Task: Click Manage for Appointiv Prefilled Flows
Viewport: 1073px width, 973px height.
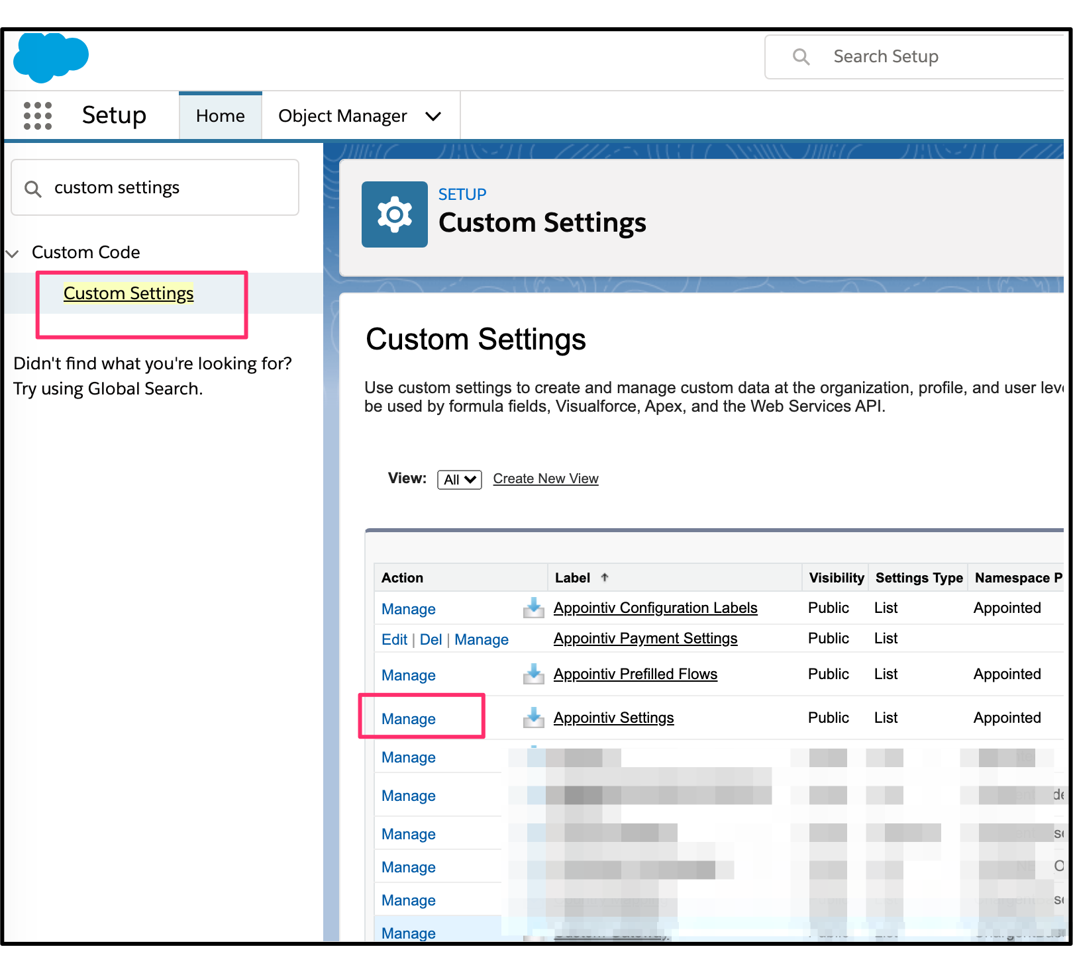Action: tap(409, 675)
